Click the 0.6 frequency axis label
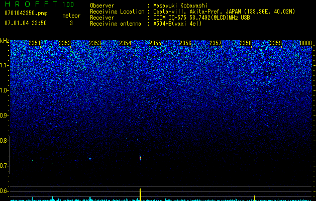The image size is (316, 201). [4, 191]
